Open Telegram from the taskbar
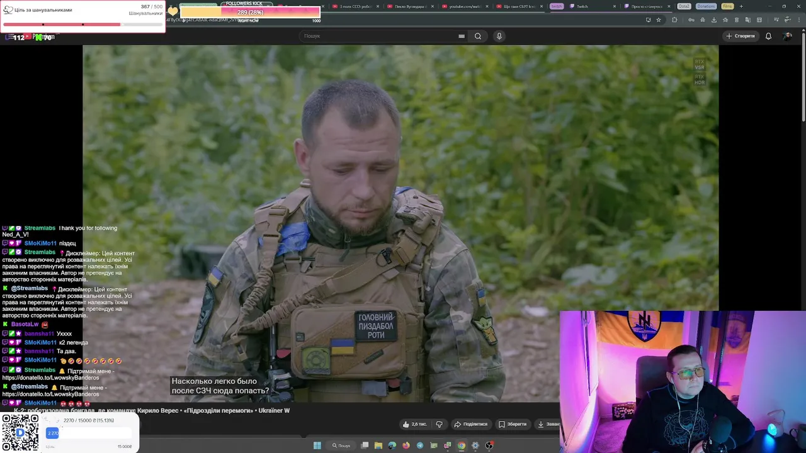The image size is (806, 453). (x=420, y=445)
